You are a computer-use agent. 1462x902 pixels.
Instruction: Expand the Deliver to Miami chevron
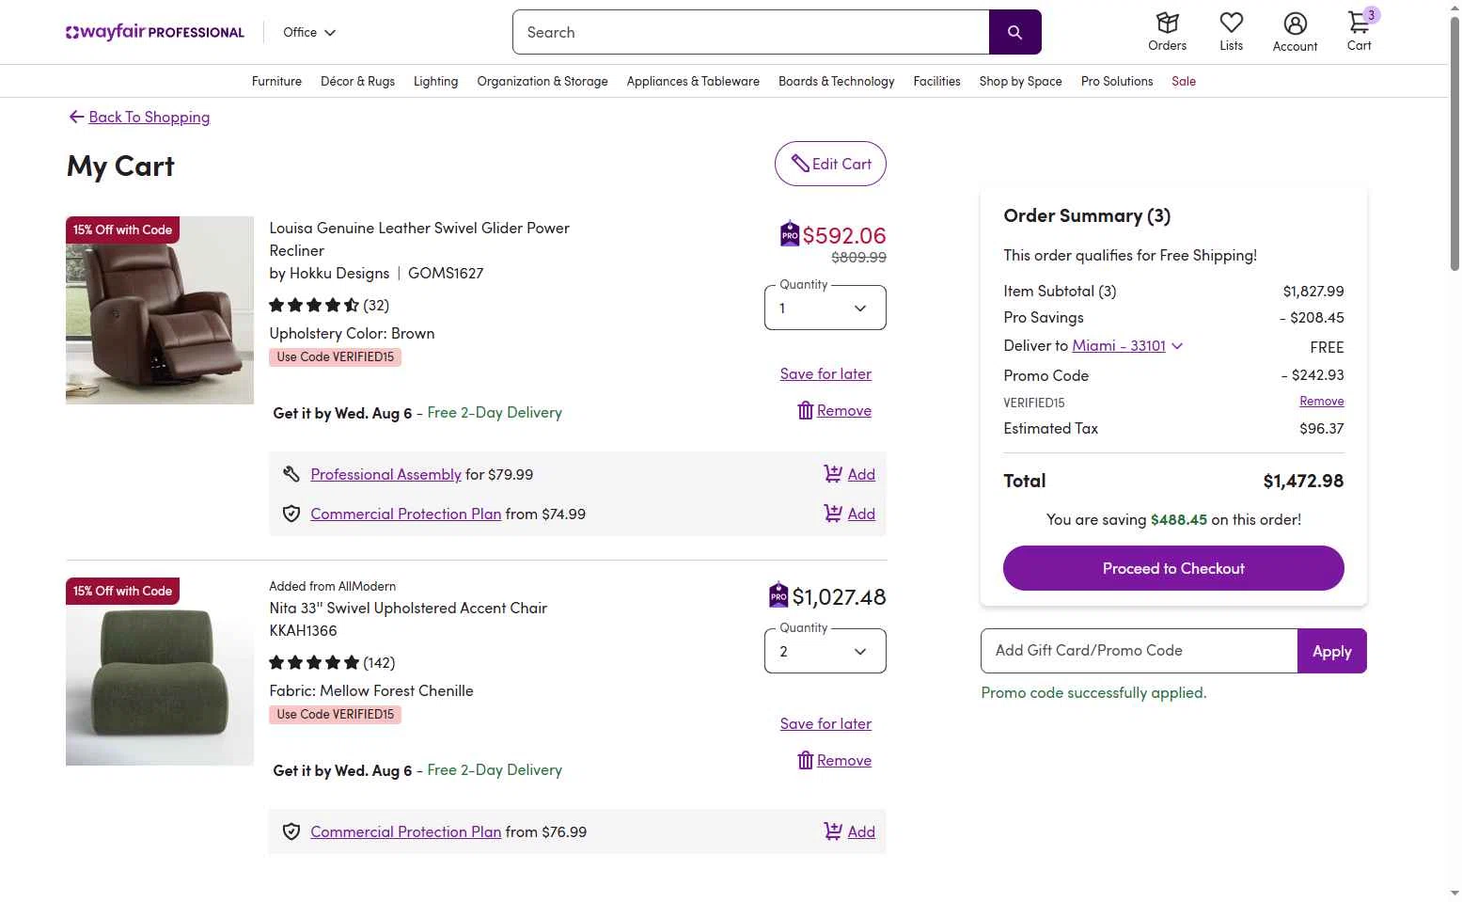(1177, 346)
